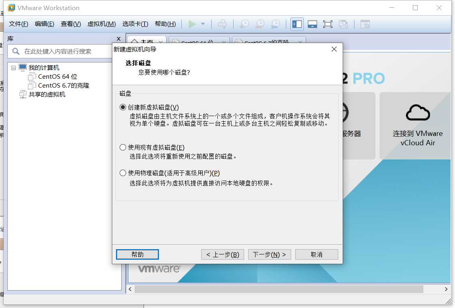This screenshot has height=308, width=455.
Task: Click the CentOS 6.7的克隆 VM icon in library
Action: coord(32,86)
